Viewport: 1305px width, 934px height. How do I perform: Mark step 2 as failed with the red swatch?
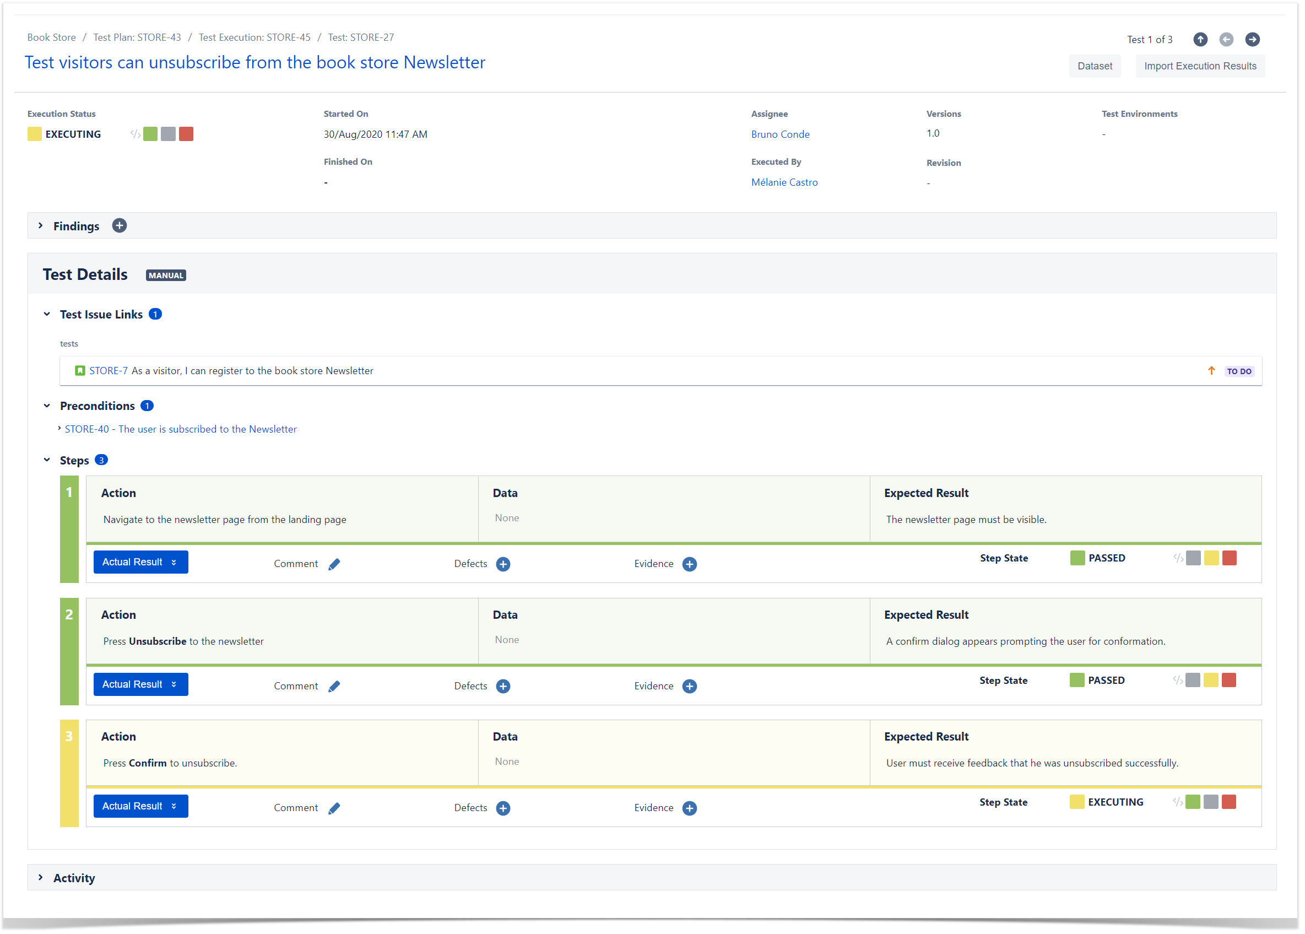point(1228,680)
